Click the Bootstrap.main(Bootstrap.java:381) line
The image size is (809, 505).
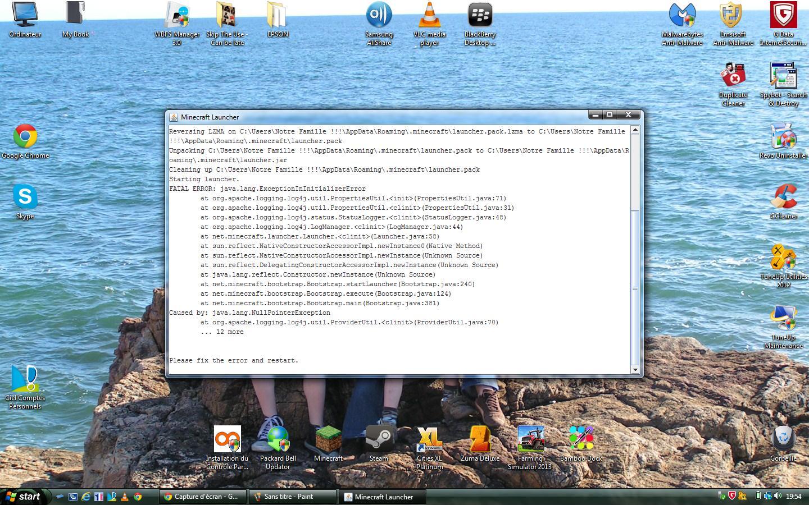point(320,304)
